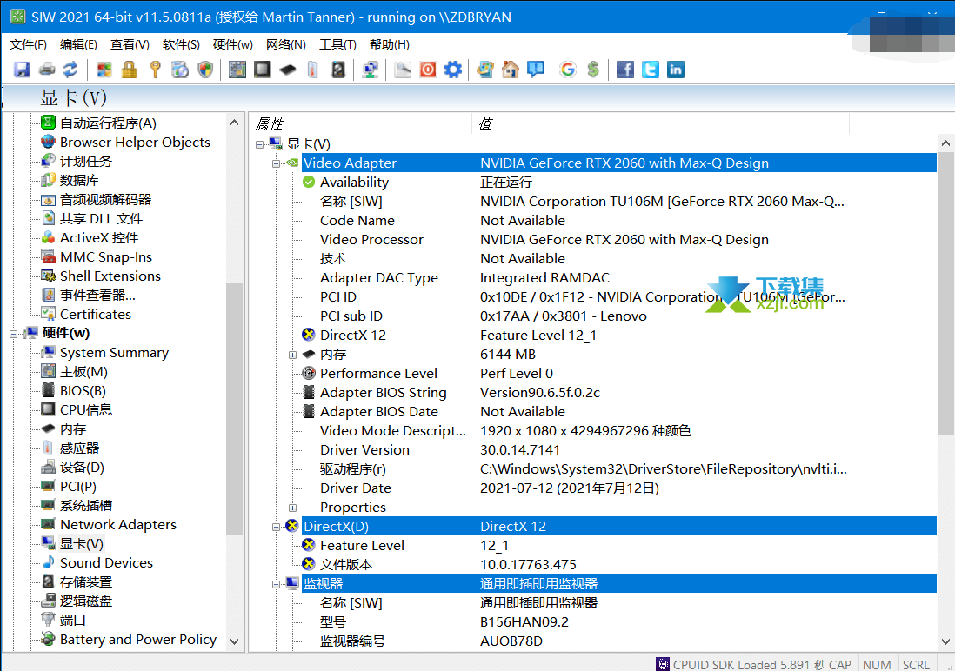Collapse the Video Adapter node
Screen dimensions: 955x671
[x=276, y=163]
